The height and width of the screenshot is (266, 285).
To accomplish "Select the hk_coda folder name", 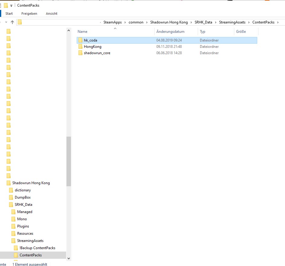I will [91, 40].
